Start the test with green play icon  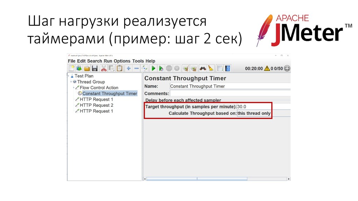pos(153,68)
